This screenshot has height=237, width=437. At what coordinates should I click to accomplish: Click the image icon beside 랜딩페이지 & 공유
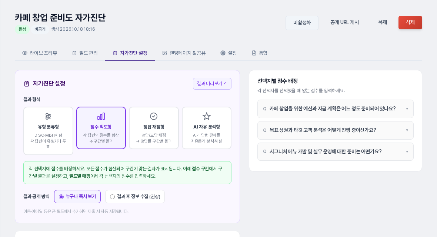[165, 53]
